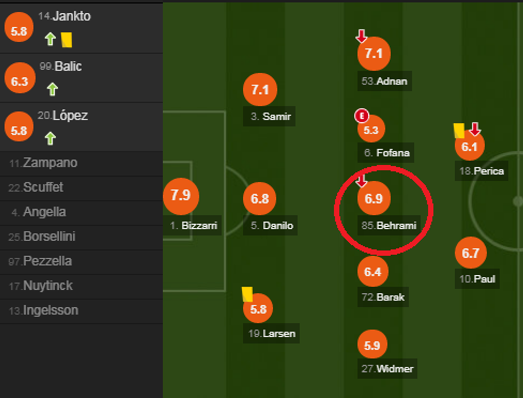Click red substituted-off arrow above Behrami's rating
The image size is (523, 398).
362,181
